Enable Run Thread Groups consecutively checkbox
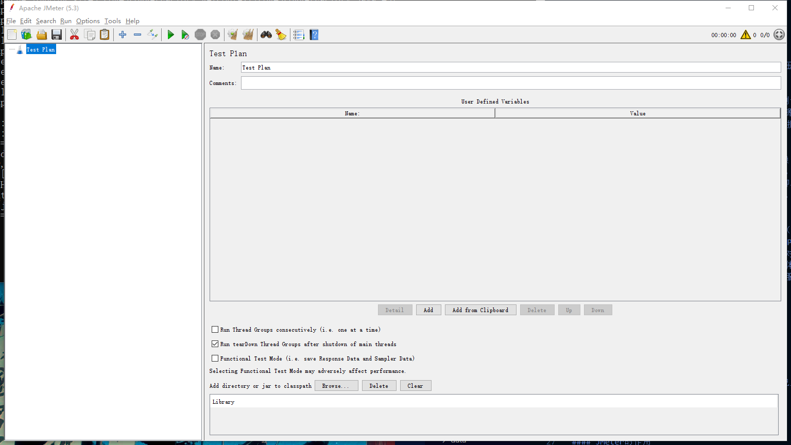This screenshot has width=791, height=445. click(215, 330)
